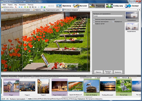Go to next photo with right arrow
Image resolution: width=142 pixels, height=101 pixels.
click(22, 7)
